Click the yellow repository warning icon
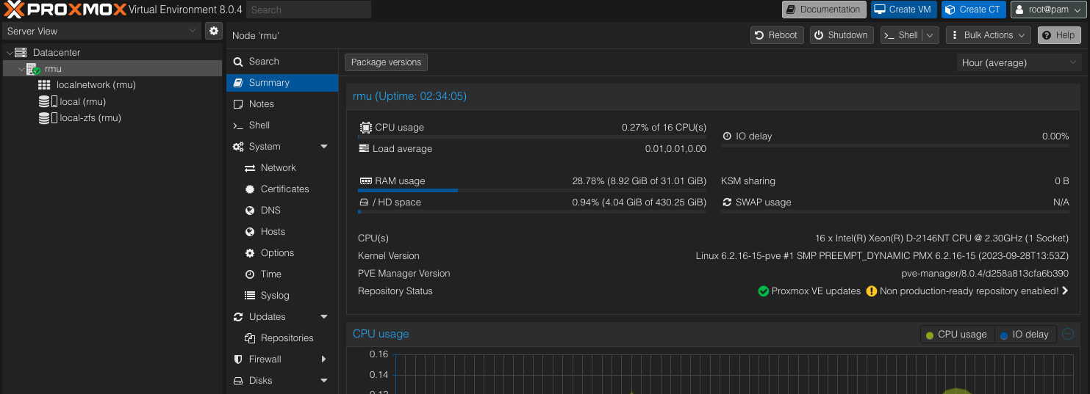 point(872,291)
